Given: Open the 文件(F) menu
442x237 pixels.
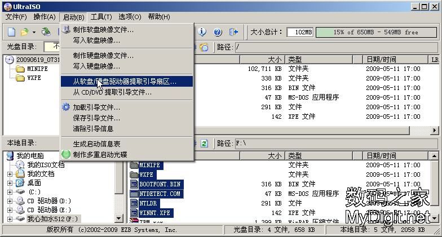Looking at the screenshot, I should (16, 17).
